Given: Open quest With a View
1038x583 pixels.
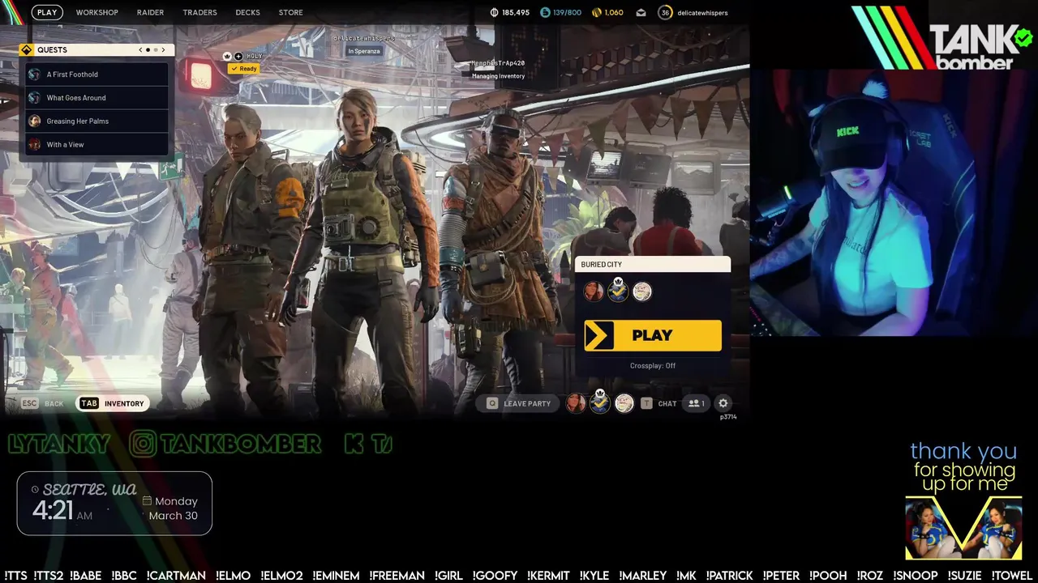Looking at the screenshot, I should click(x=97, y=145).
